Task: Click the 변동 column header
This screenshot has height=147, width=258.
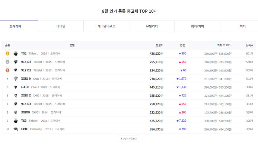Action: [x=182, y=45]
